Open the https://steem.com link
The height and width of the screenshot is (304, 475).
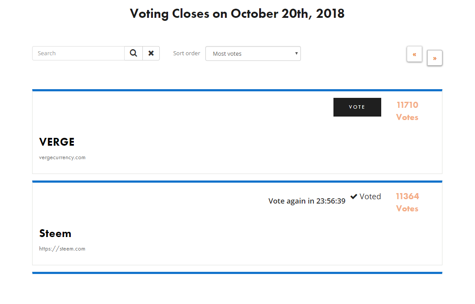pos(62,249)
